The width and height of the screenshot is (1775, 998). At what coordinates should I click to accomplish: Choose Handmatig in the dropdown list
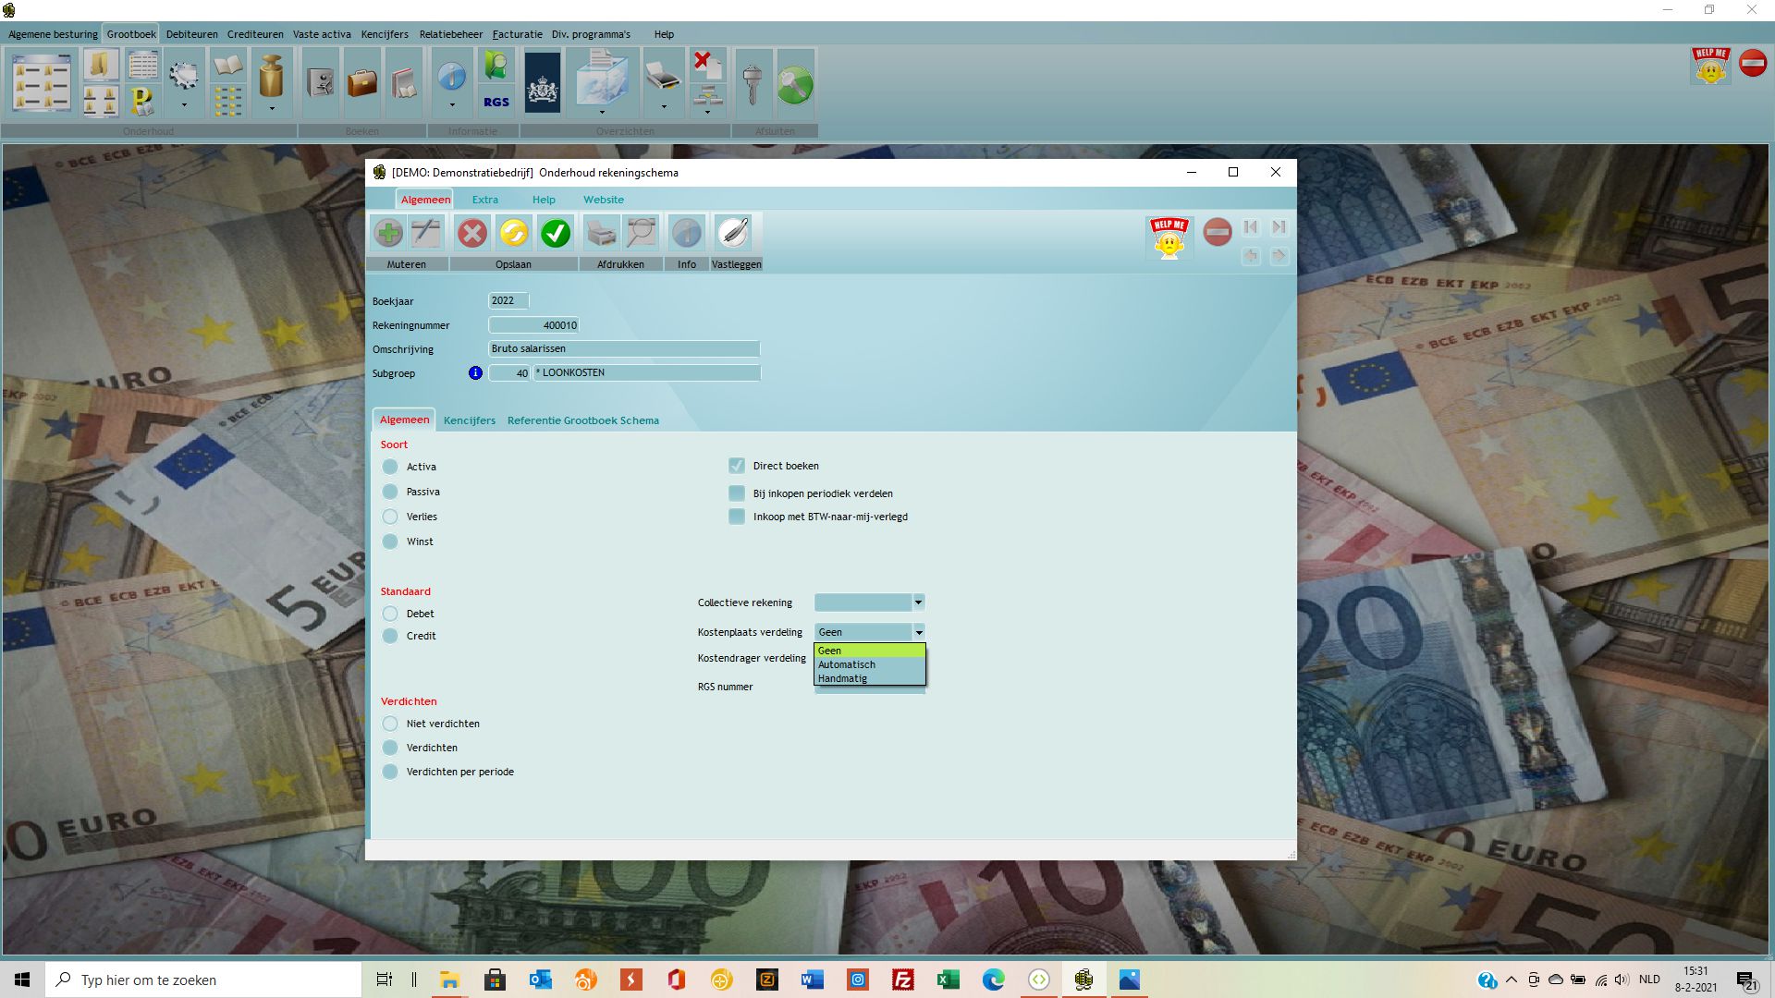(869, 678)
